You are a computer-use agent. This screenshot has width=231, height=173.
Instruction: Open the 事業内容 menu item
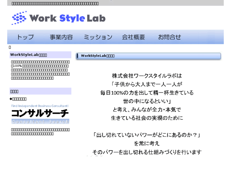(x=61, y=37)
